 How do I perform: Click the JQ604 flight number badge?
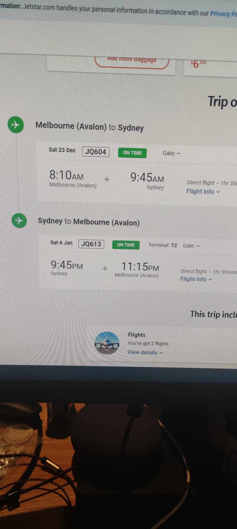point(96,152)
